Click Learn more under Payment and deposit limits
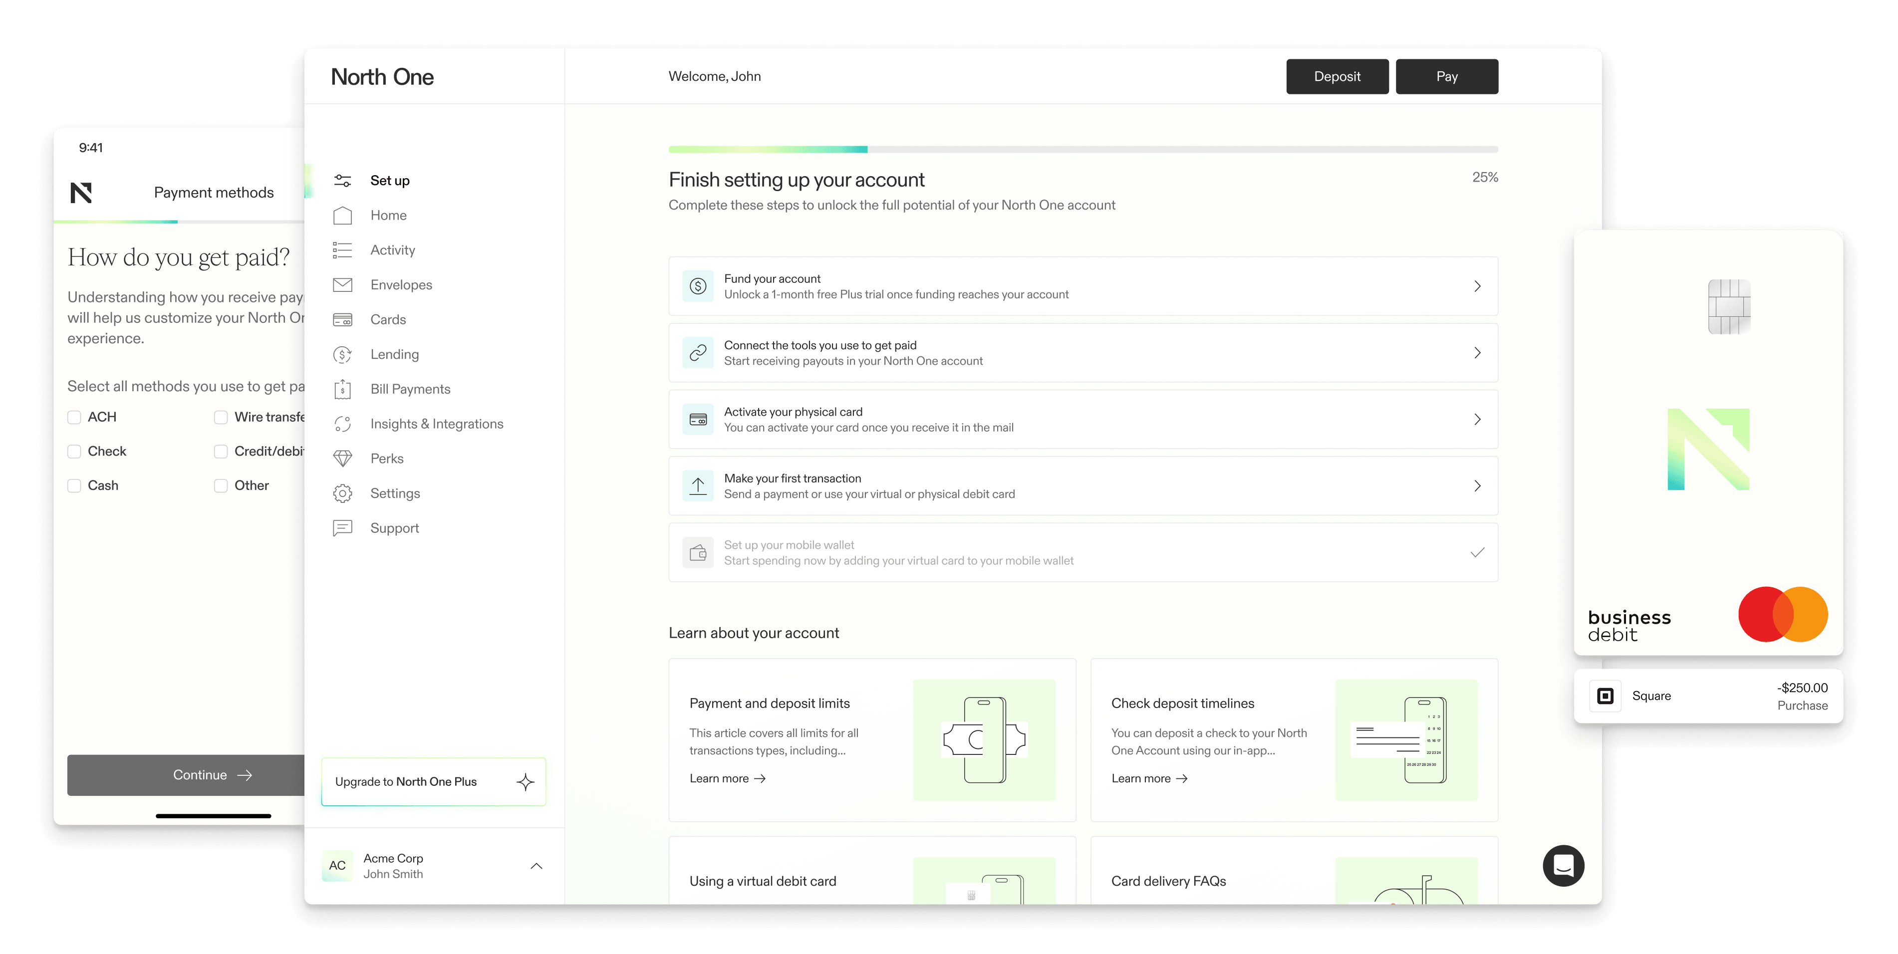This screenshot has height=954, width=1898. 728,779
